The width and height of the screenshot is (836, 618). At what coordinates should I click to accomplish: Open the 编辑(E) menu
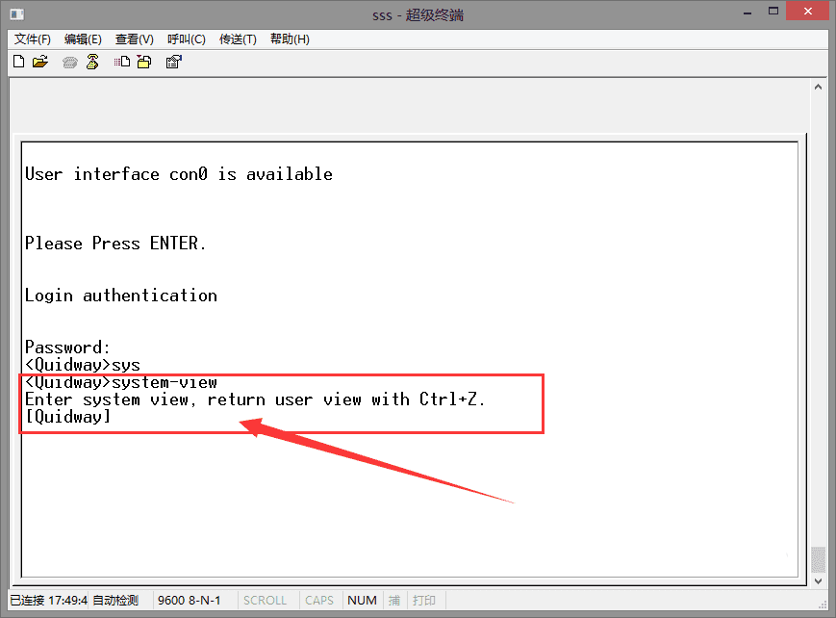[83, 39]
